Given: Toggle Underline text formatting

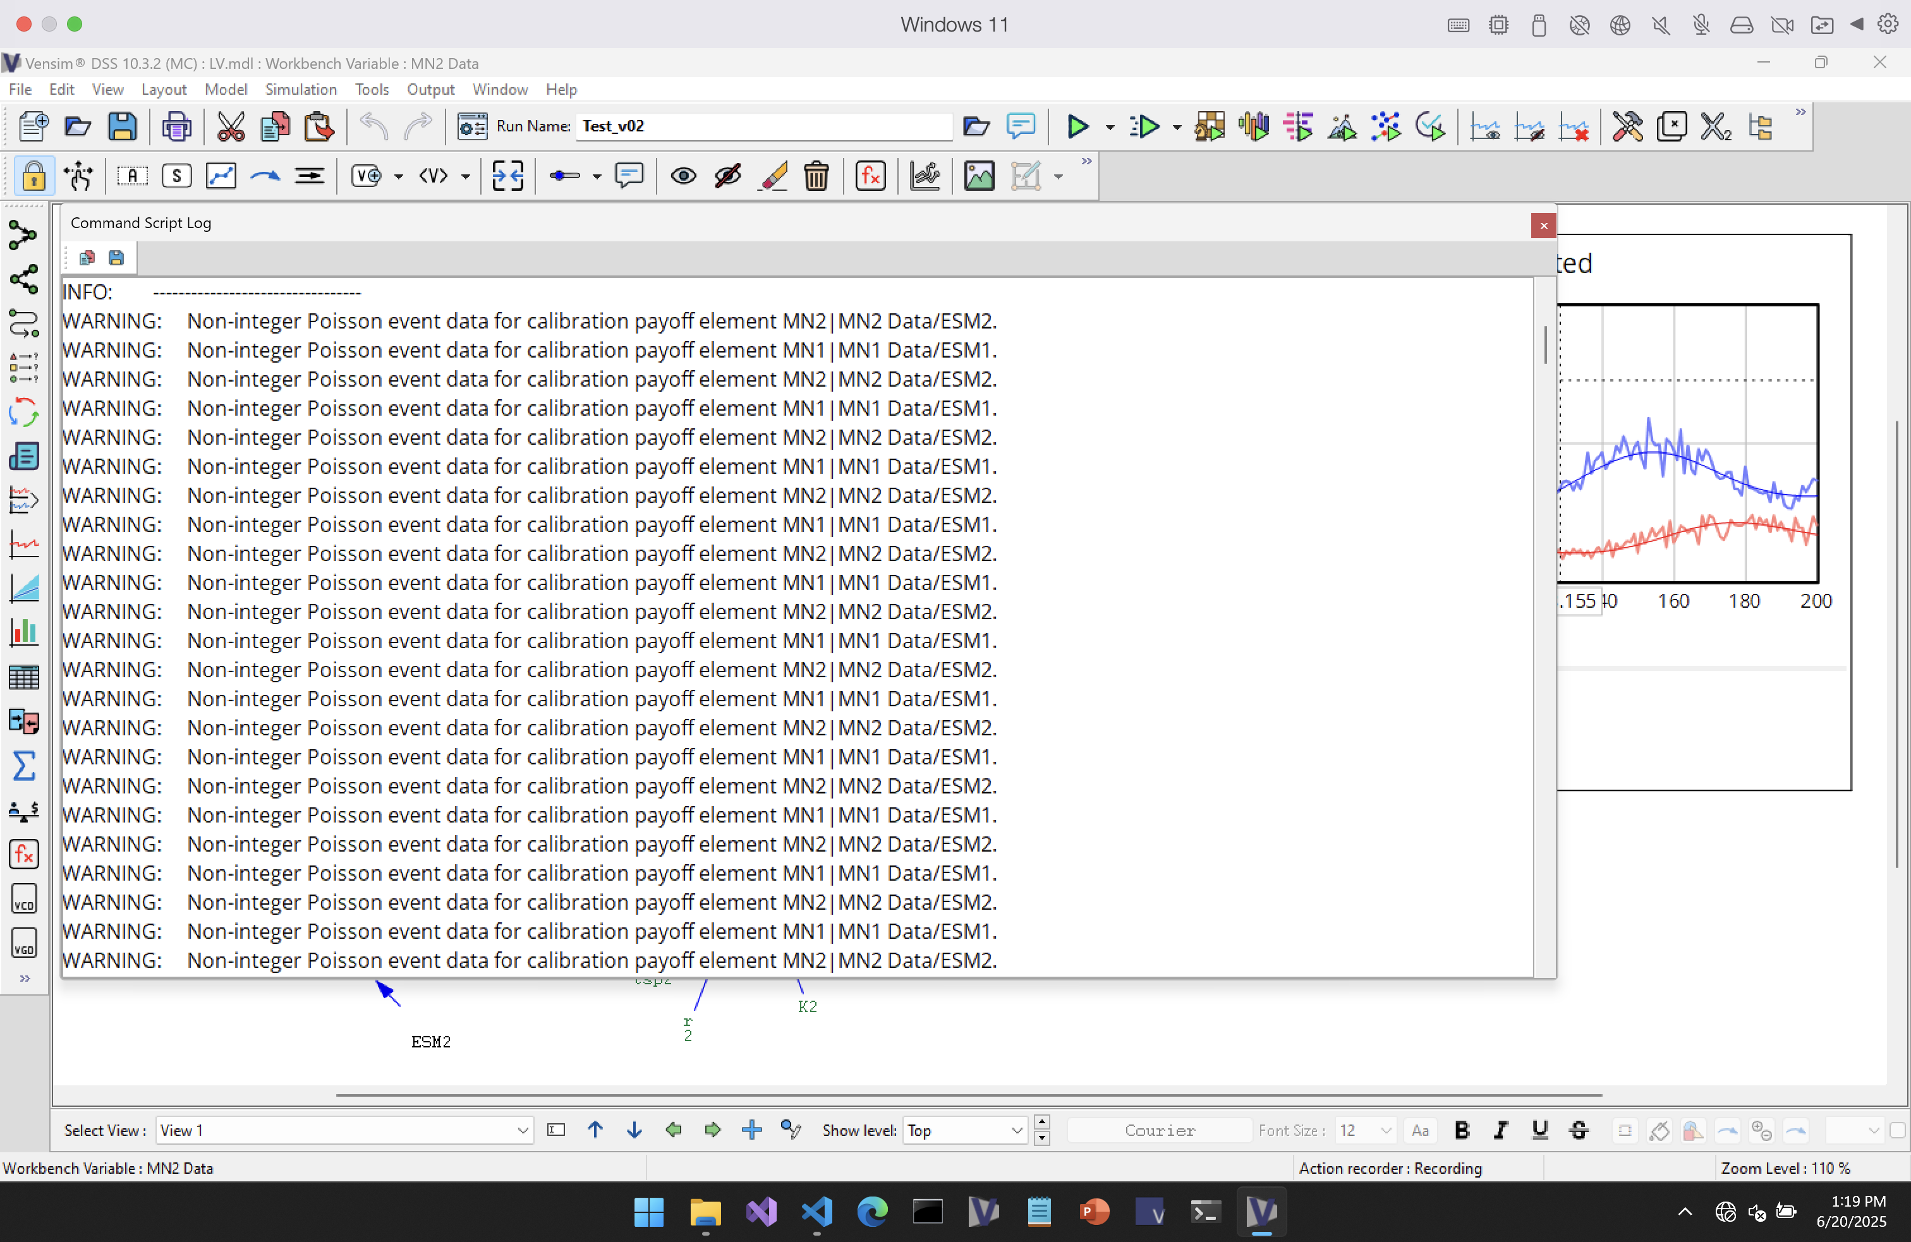Looking at the screenshot, I should (x=1539, y=1130).
